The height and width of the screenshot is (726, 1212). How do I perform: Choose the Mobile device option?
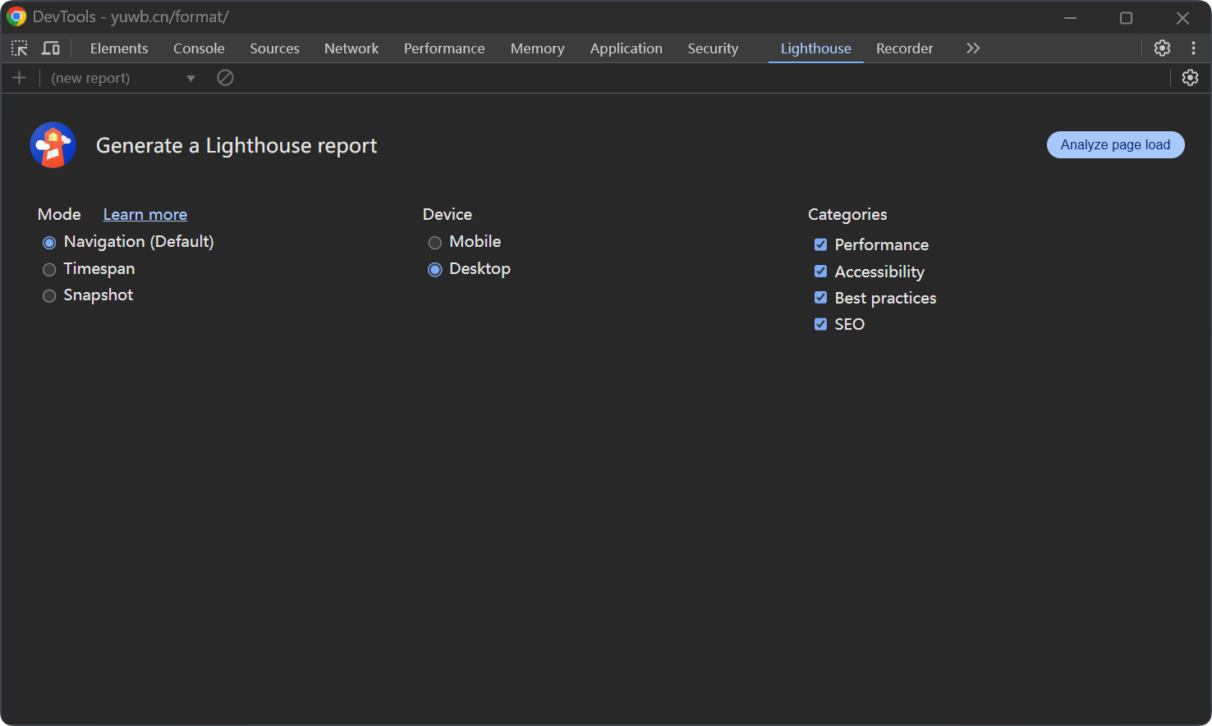tap(435, 242)
